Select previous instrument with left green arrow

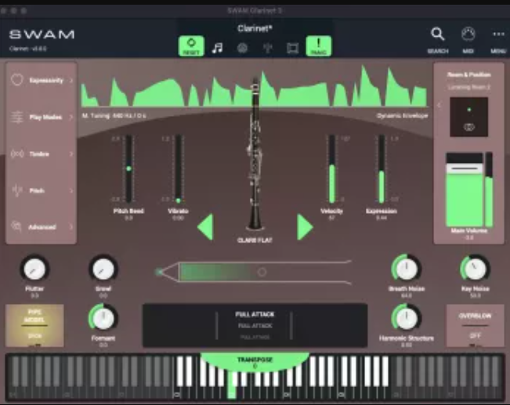click(x=205, y=227)
